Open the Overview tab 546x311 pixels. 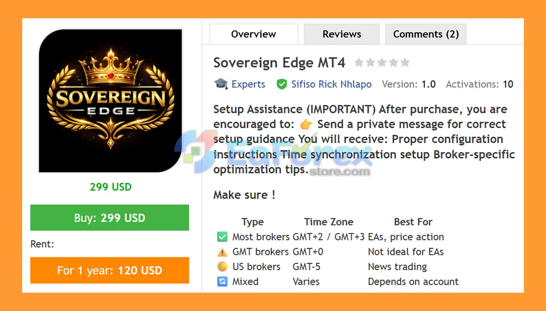pos(254,34)
